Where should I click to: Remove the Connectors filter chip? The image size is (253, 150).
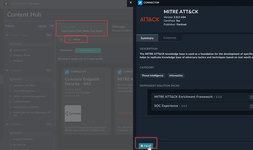pyautogui.click(x=96, y=50)
